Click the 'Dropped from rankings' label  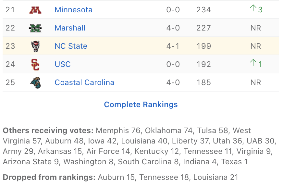click(49, 177)
